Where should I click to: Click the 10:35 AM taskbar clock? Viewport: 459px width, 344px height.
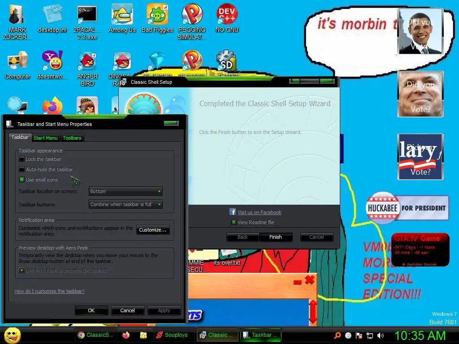420,335
